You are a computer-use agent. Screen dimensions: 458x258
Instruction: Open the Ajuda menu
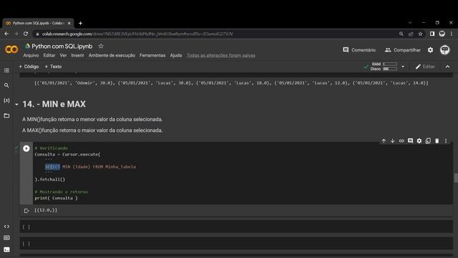[x=176, y=55]
